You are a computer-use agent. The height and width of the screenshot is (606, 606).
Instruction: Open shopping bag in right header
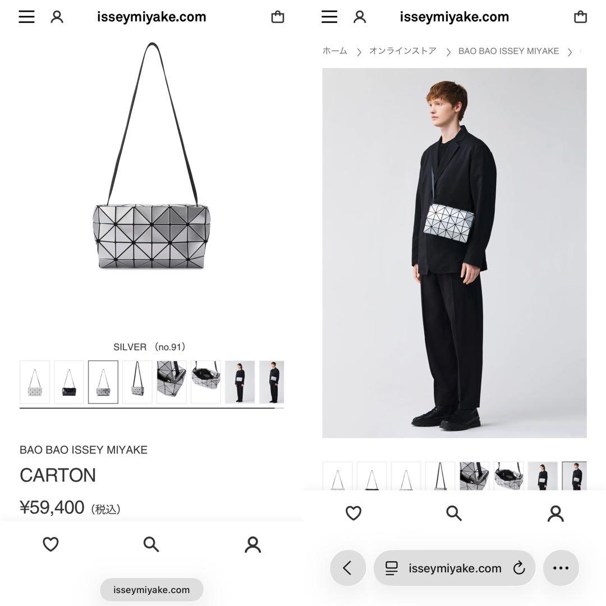pyautogui.click(x=580, y=17)
